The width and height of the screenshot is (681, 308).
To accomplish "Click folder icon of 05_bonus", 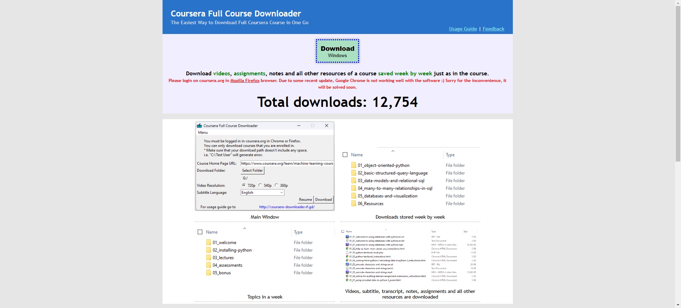I will 208,273.
